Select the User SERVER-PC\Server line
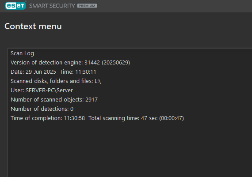The height and width of the screenshot is (177, 252). 42,90
